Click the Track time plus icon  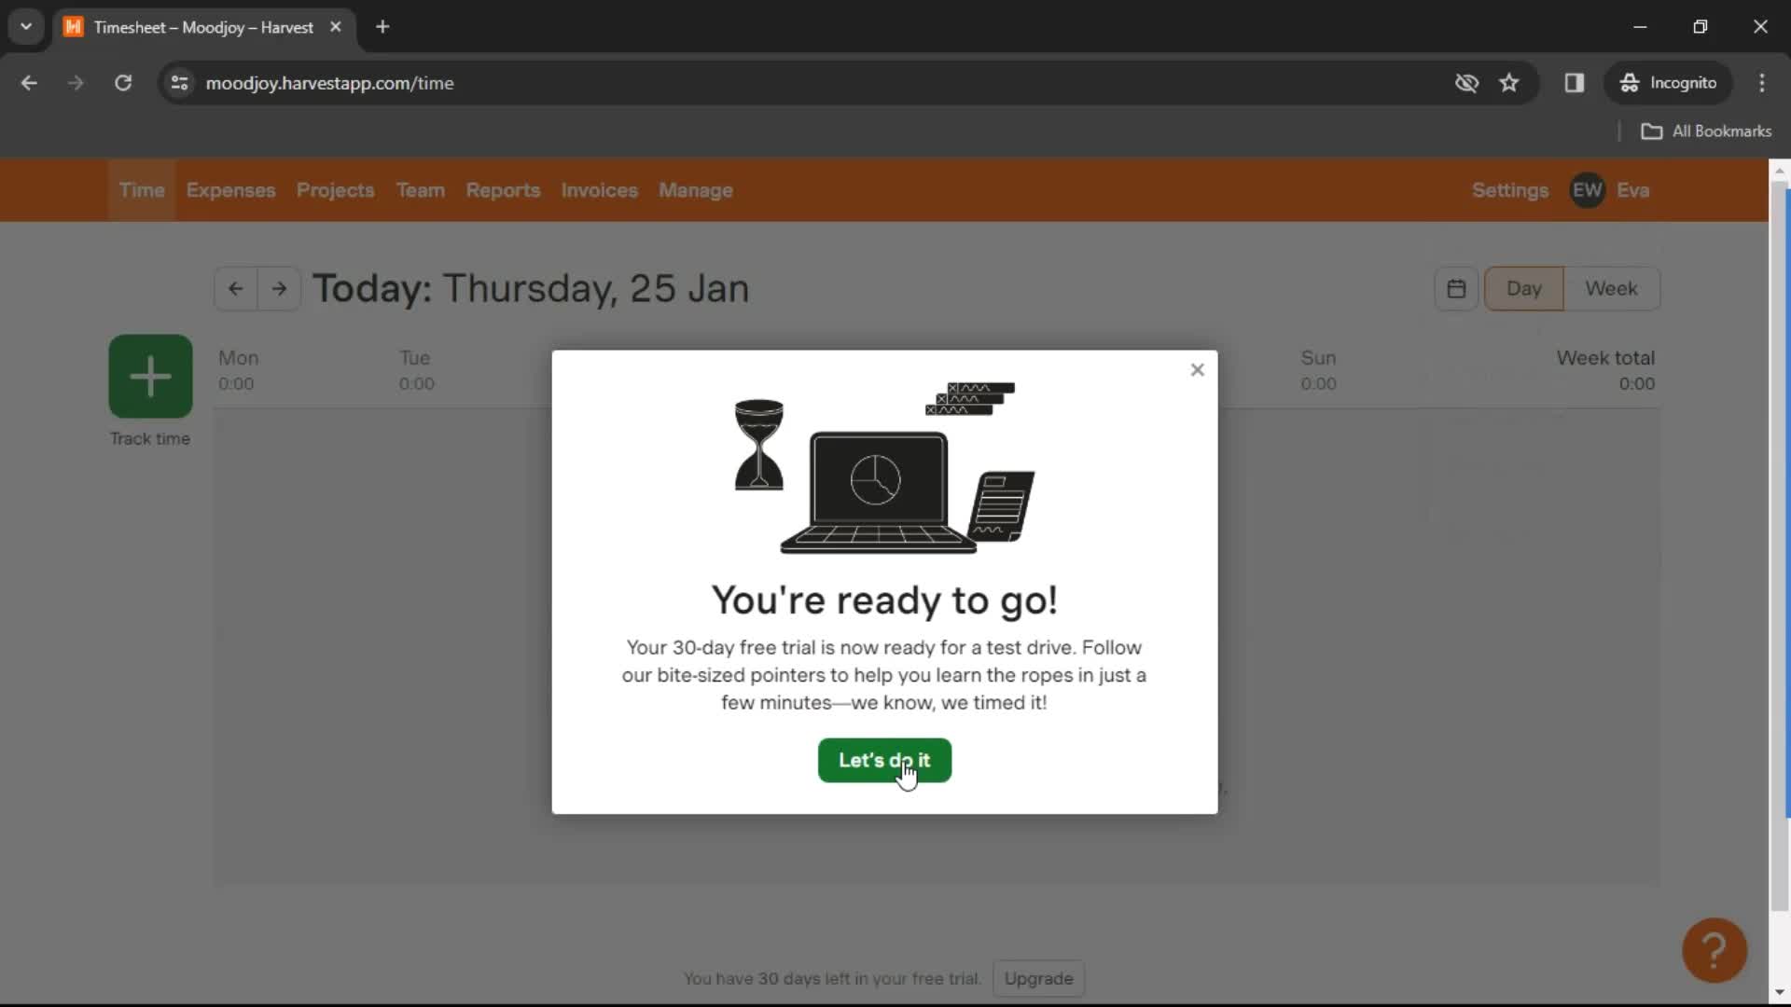150,377
